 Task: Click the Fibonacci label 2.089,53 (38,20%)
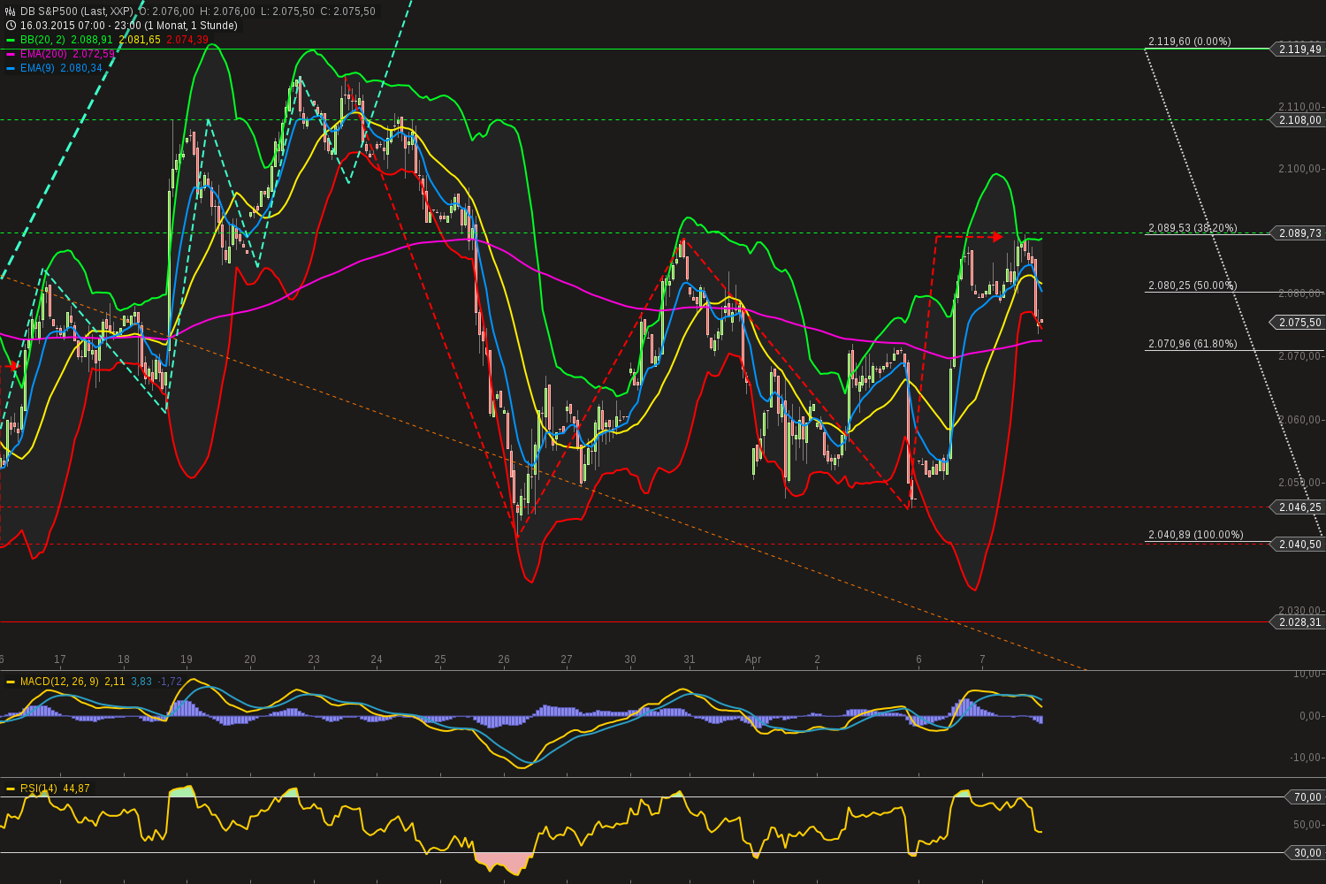(x=1193, y=228)
